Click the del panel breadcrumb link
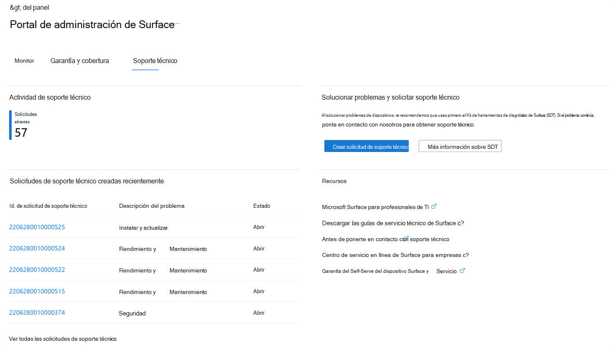Screen dimensions: 610x346 click(x=29, y=7)
